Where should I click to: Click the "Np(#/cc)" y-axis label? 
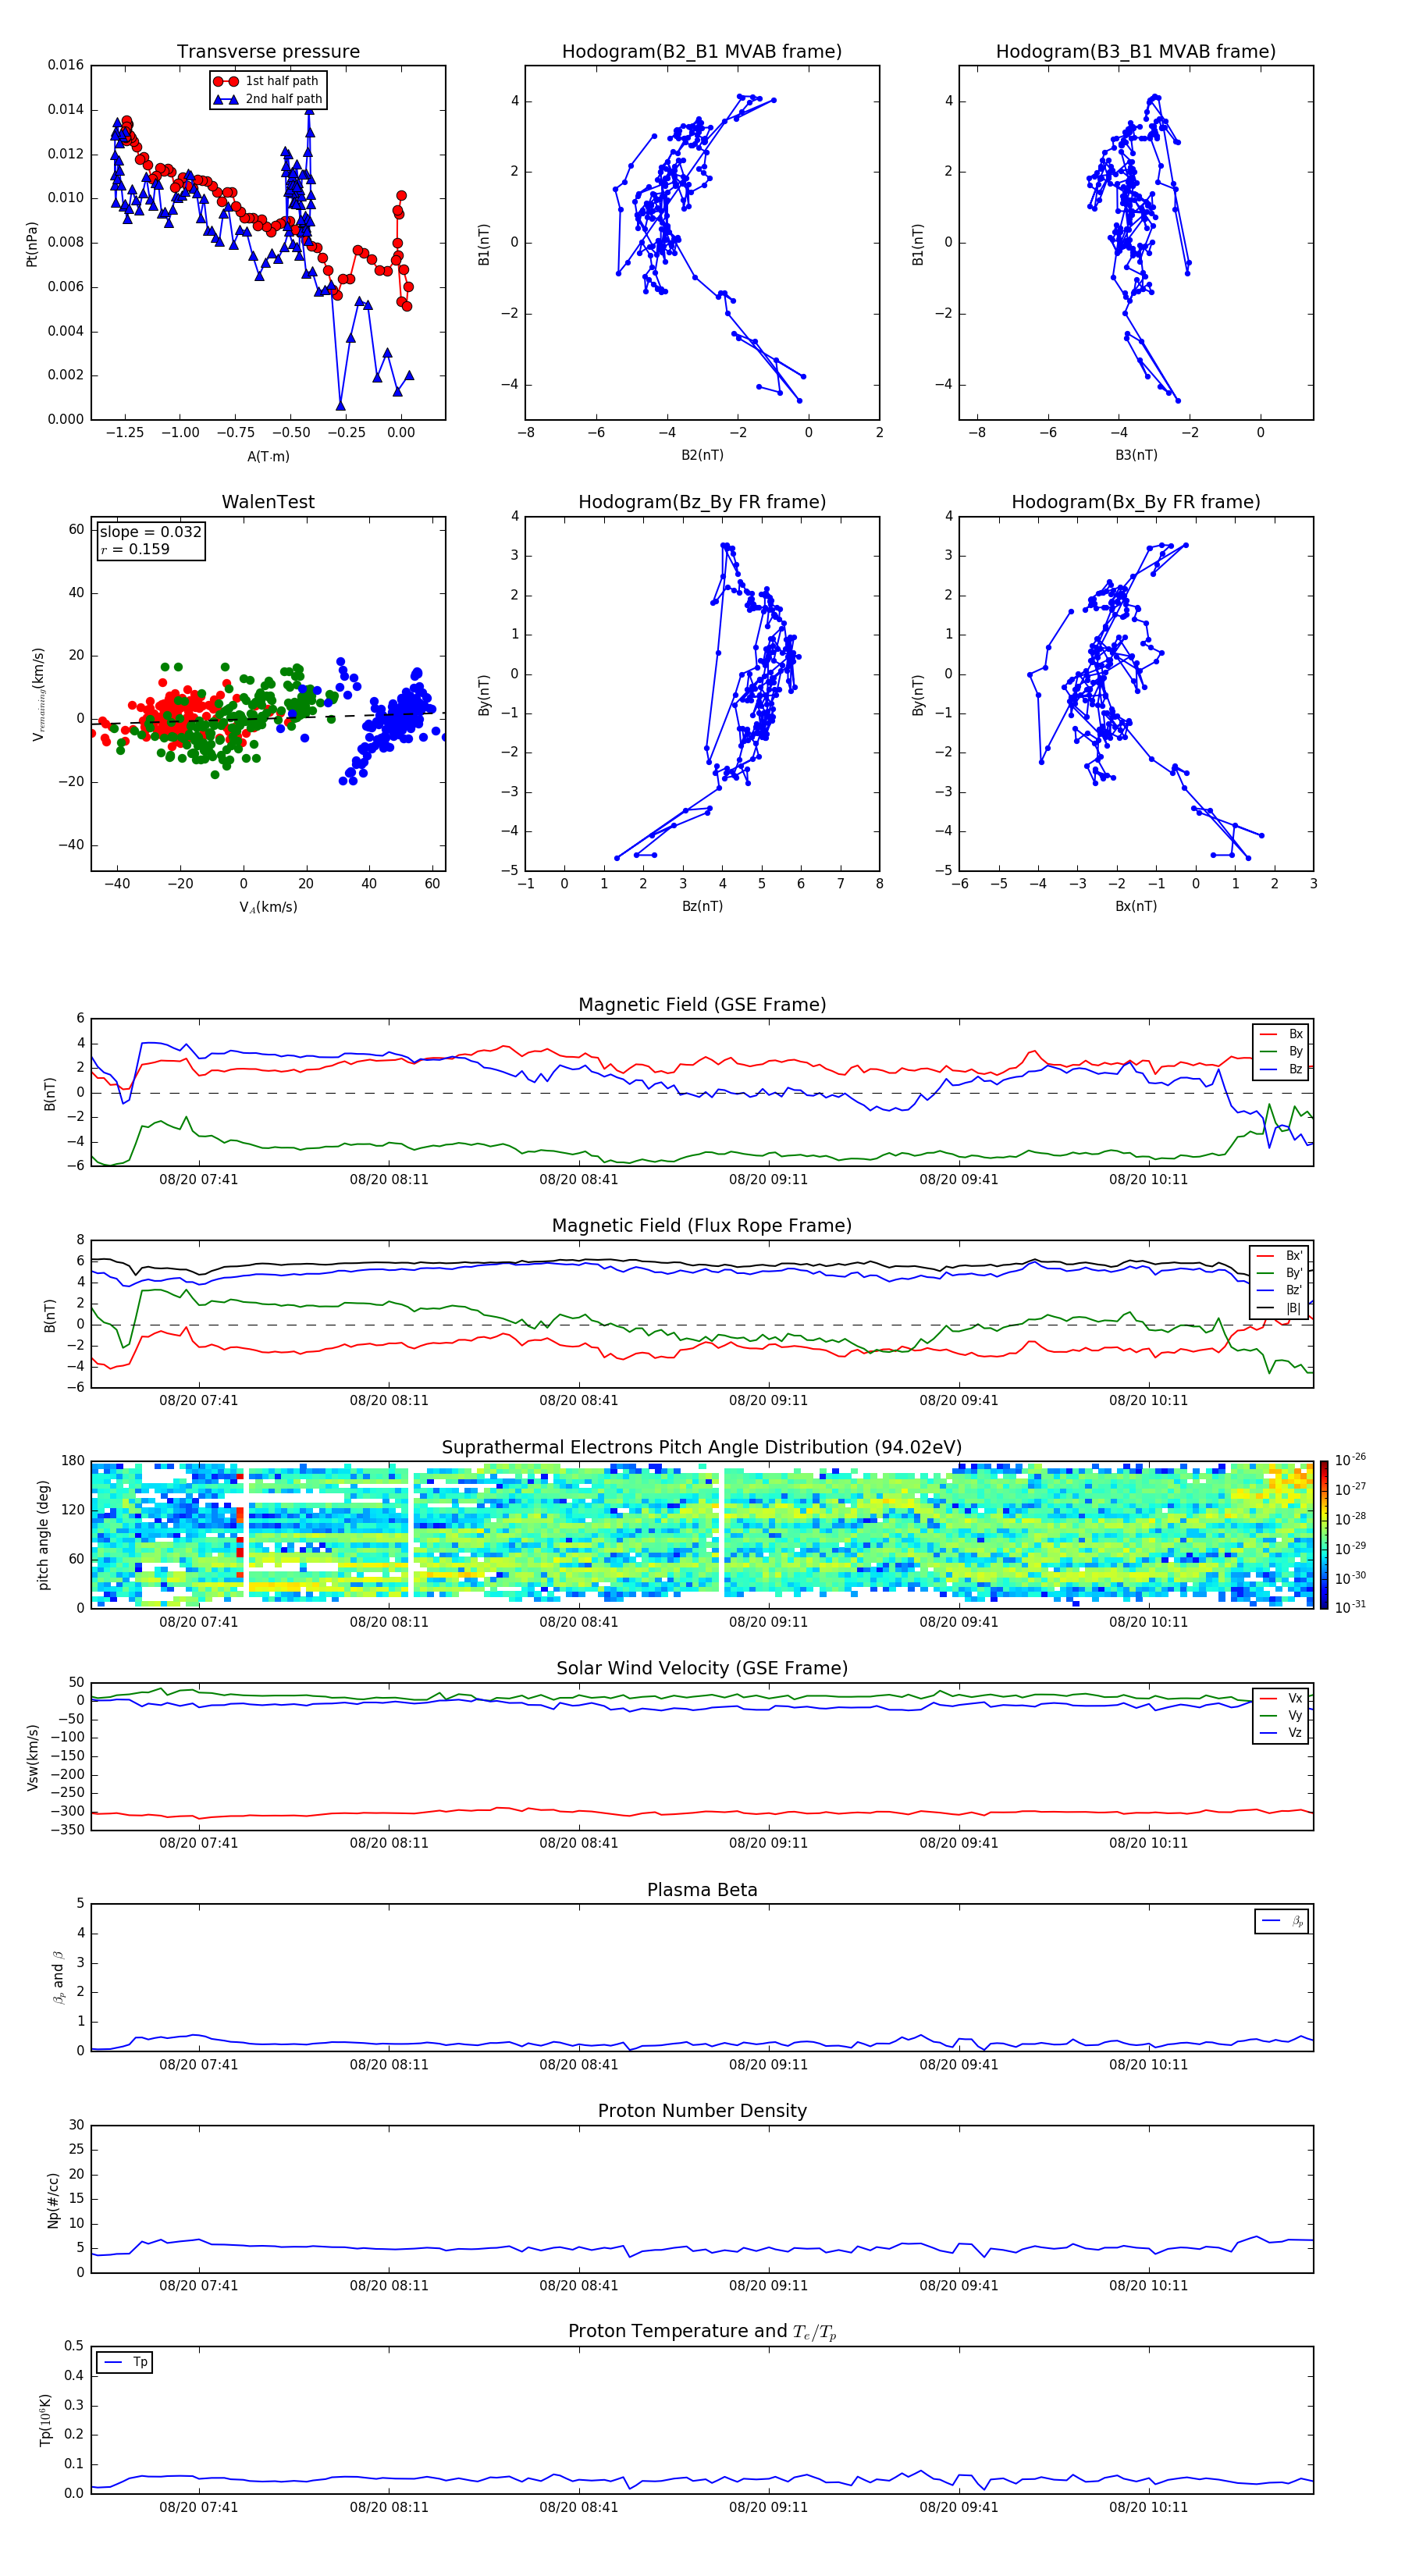click(53, 2200)
